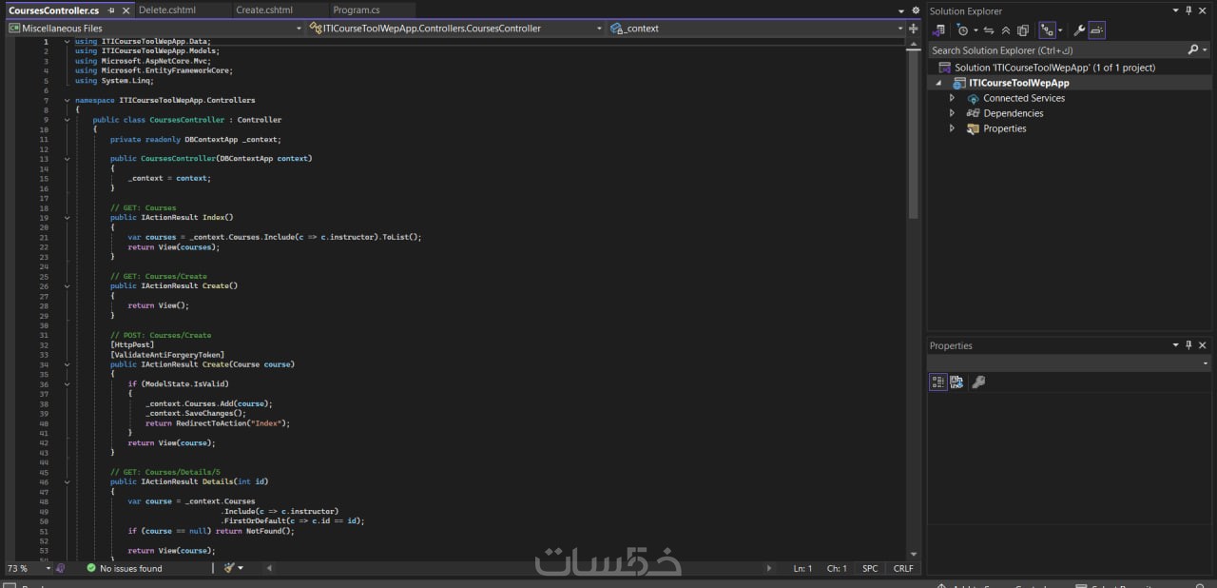Collapse All nodes in Solution Explorer
The image size is (1217, 588).
[1006, 30]
